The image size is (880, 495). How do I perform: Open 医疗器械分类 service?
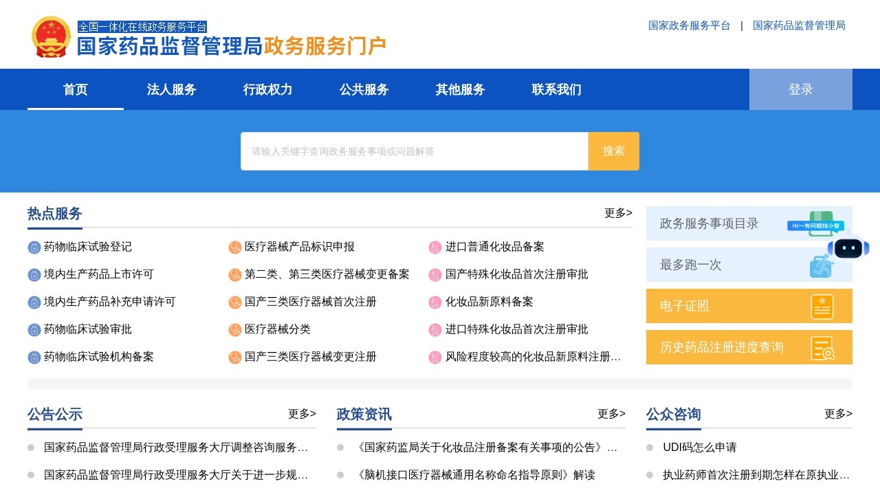click(x=278, y=329)
